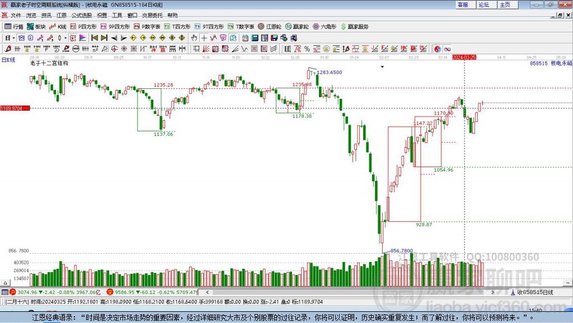The height and width of the screenshot is (323, 573).
Task: Expand the candlestick style dropdown arrow
Action: (65, 38)
